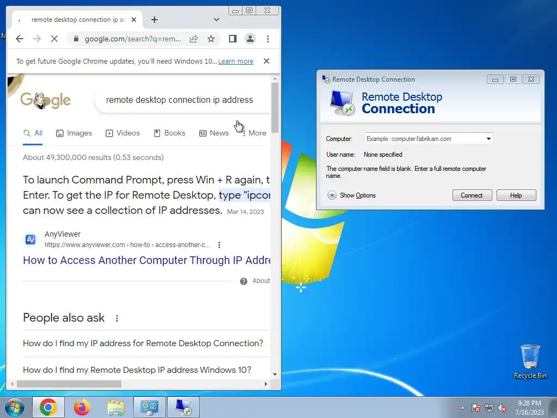Click the results count text

click(x=93, y=157)
